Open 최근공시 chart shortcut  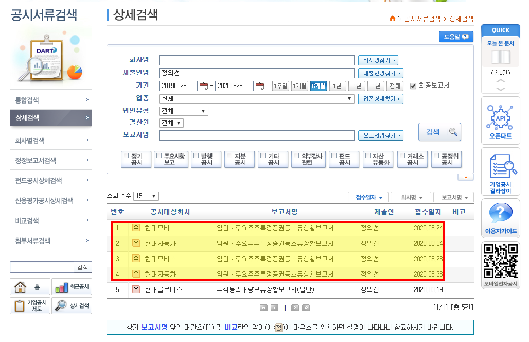click(x=72, y=287)
